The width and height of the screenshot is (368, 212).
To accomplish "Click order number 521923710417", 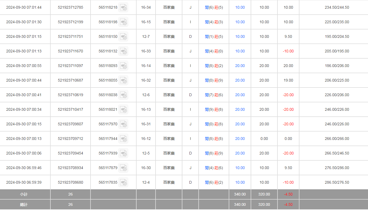I will pos(70,110).
